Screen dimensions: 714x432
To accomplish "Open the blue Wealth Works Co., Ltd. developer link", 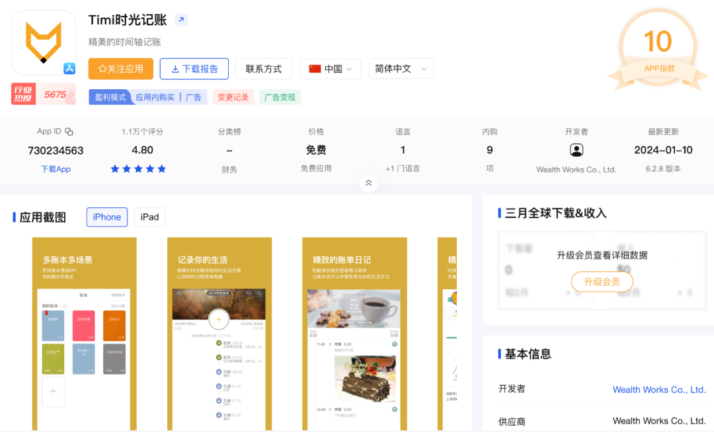I will [x=659, y=390].
